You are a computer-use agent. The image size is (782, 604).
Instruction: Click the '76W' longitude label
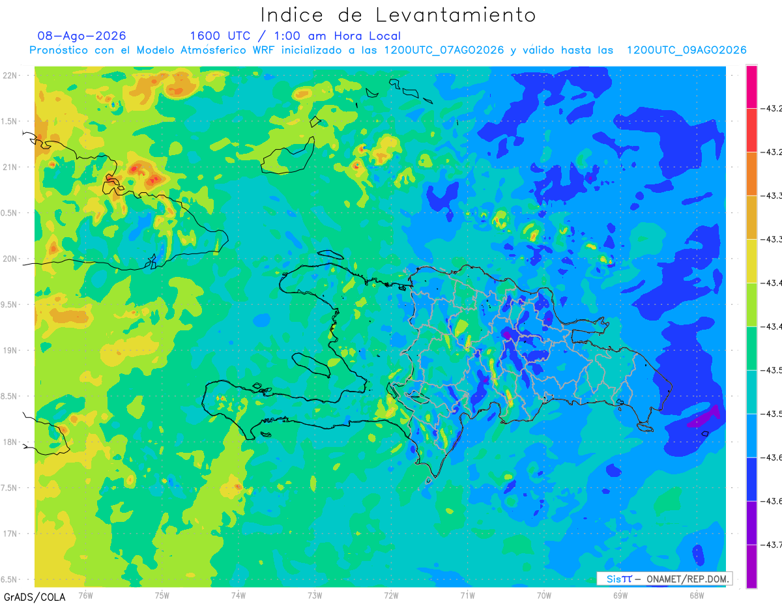[85, 595]
